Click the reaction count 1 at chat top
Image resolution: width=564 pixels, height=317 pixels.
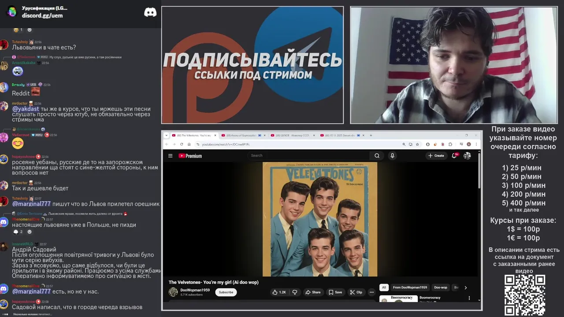(19, 30)
